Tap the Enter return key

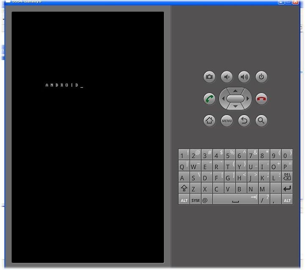click(287, 188)
